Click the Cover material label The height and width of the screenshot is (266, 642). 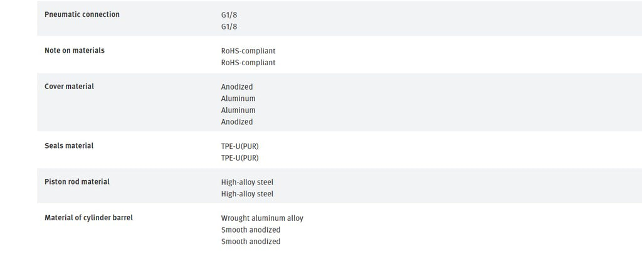(69, 87)
